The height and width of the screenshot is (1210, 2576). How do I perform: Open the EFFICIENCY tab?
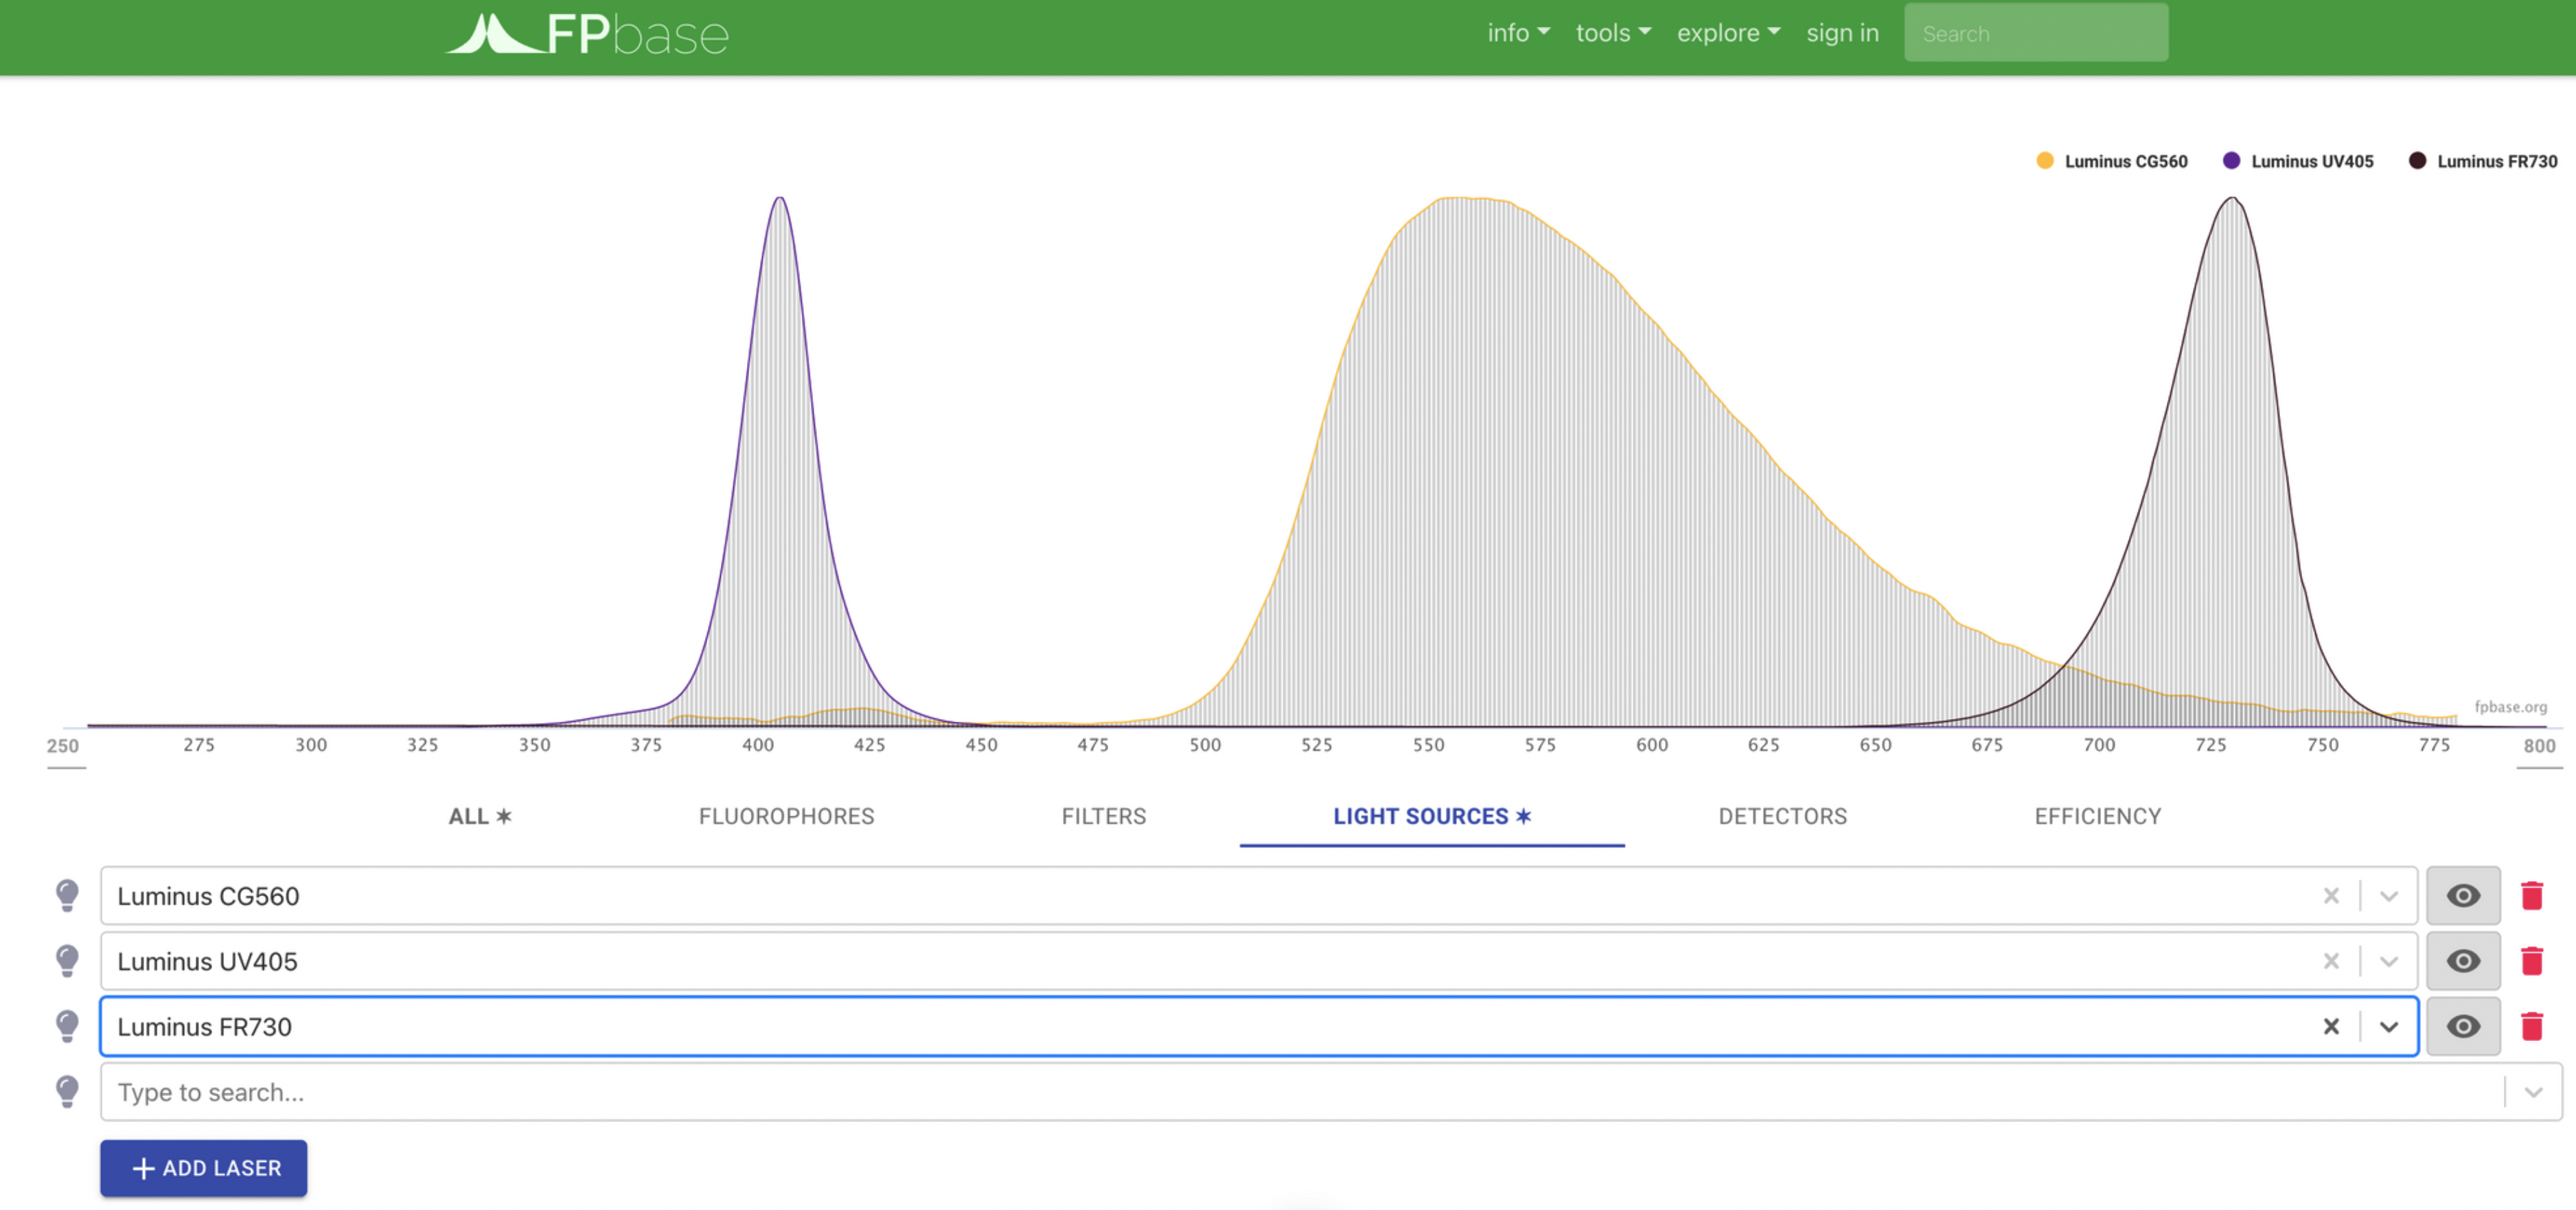point(2097,816)
